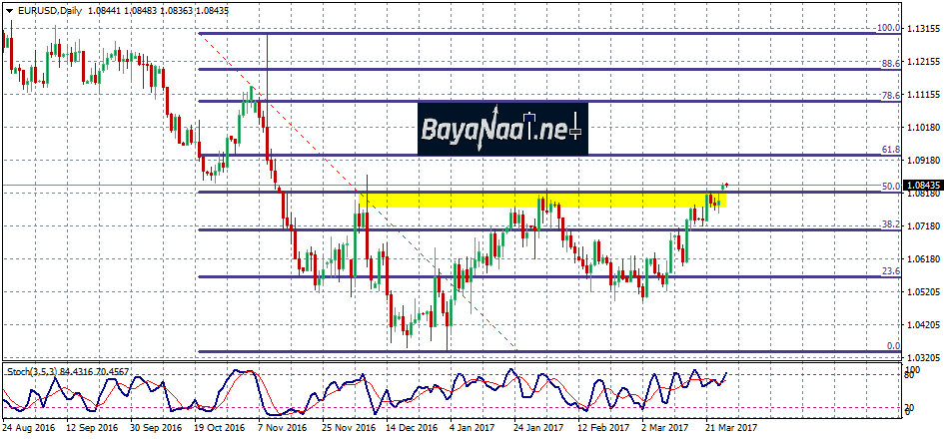This screenshot has height=439, width=944.
Task: Click the Stoch(3,5,3) indicator label
Action: tap(30, 370)
